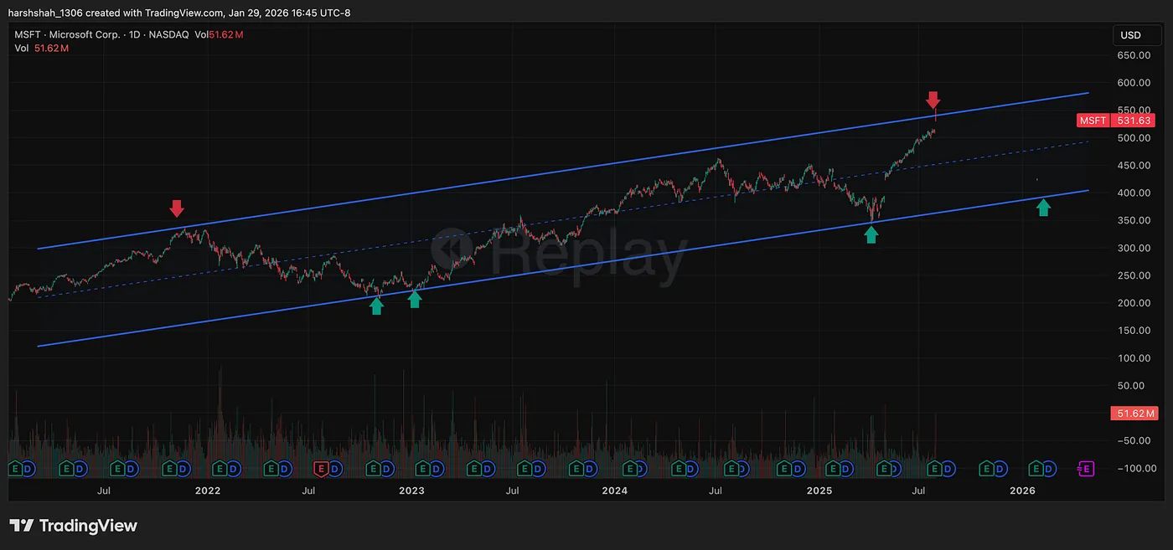This screenshot has width=1173, height=550.
Task: Click the 2026 time axis label
Action: [1022, 491]
